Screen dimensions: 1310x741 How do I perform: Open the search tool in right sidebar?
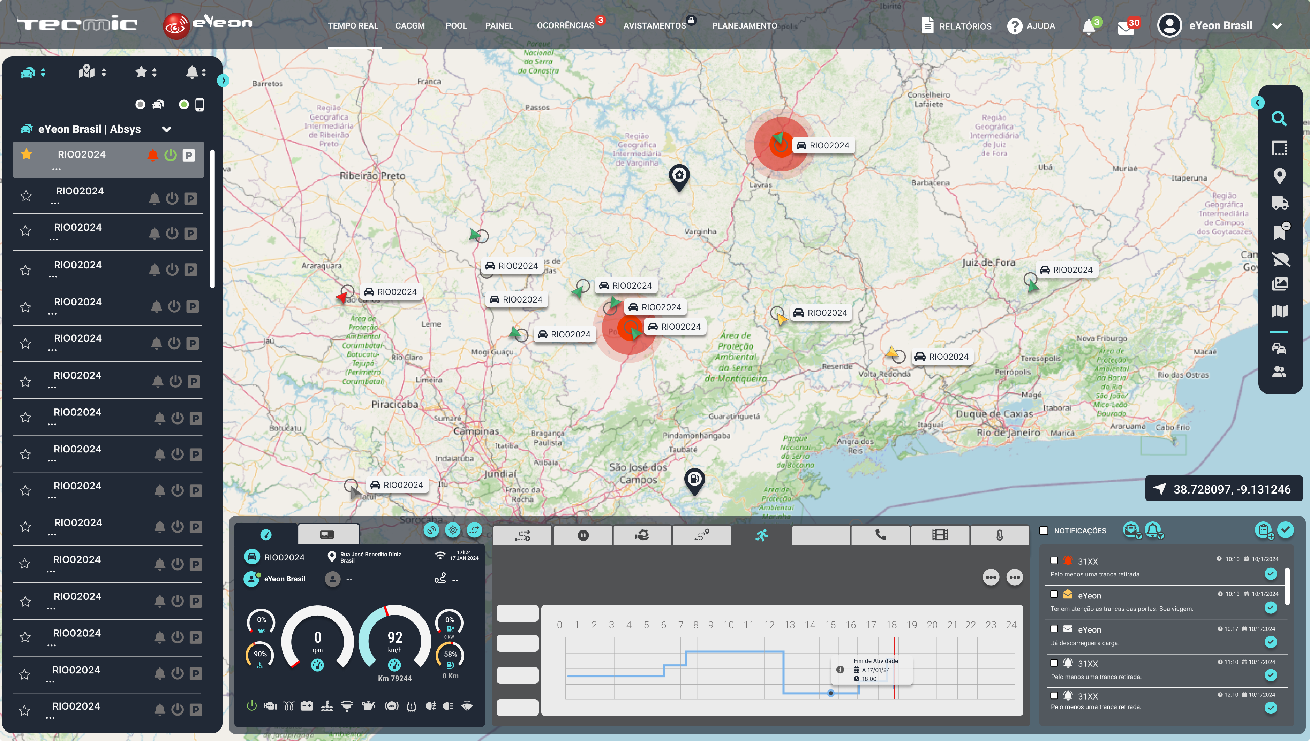point(1279,119)
